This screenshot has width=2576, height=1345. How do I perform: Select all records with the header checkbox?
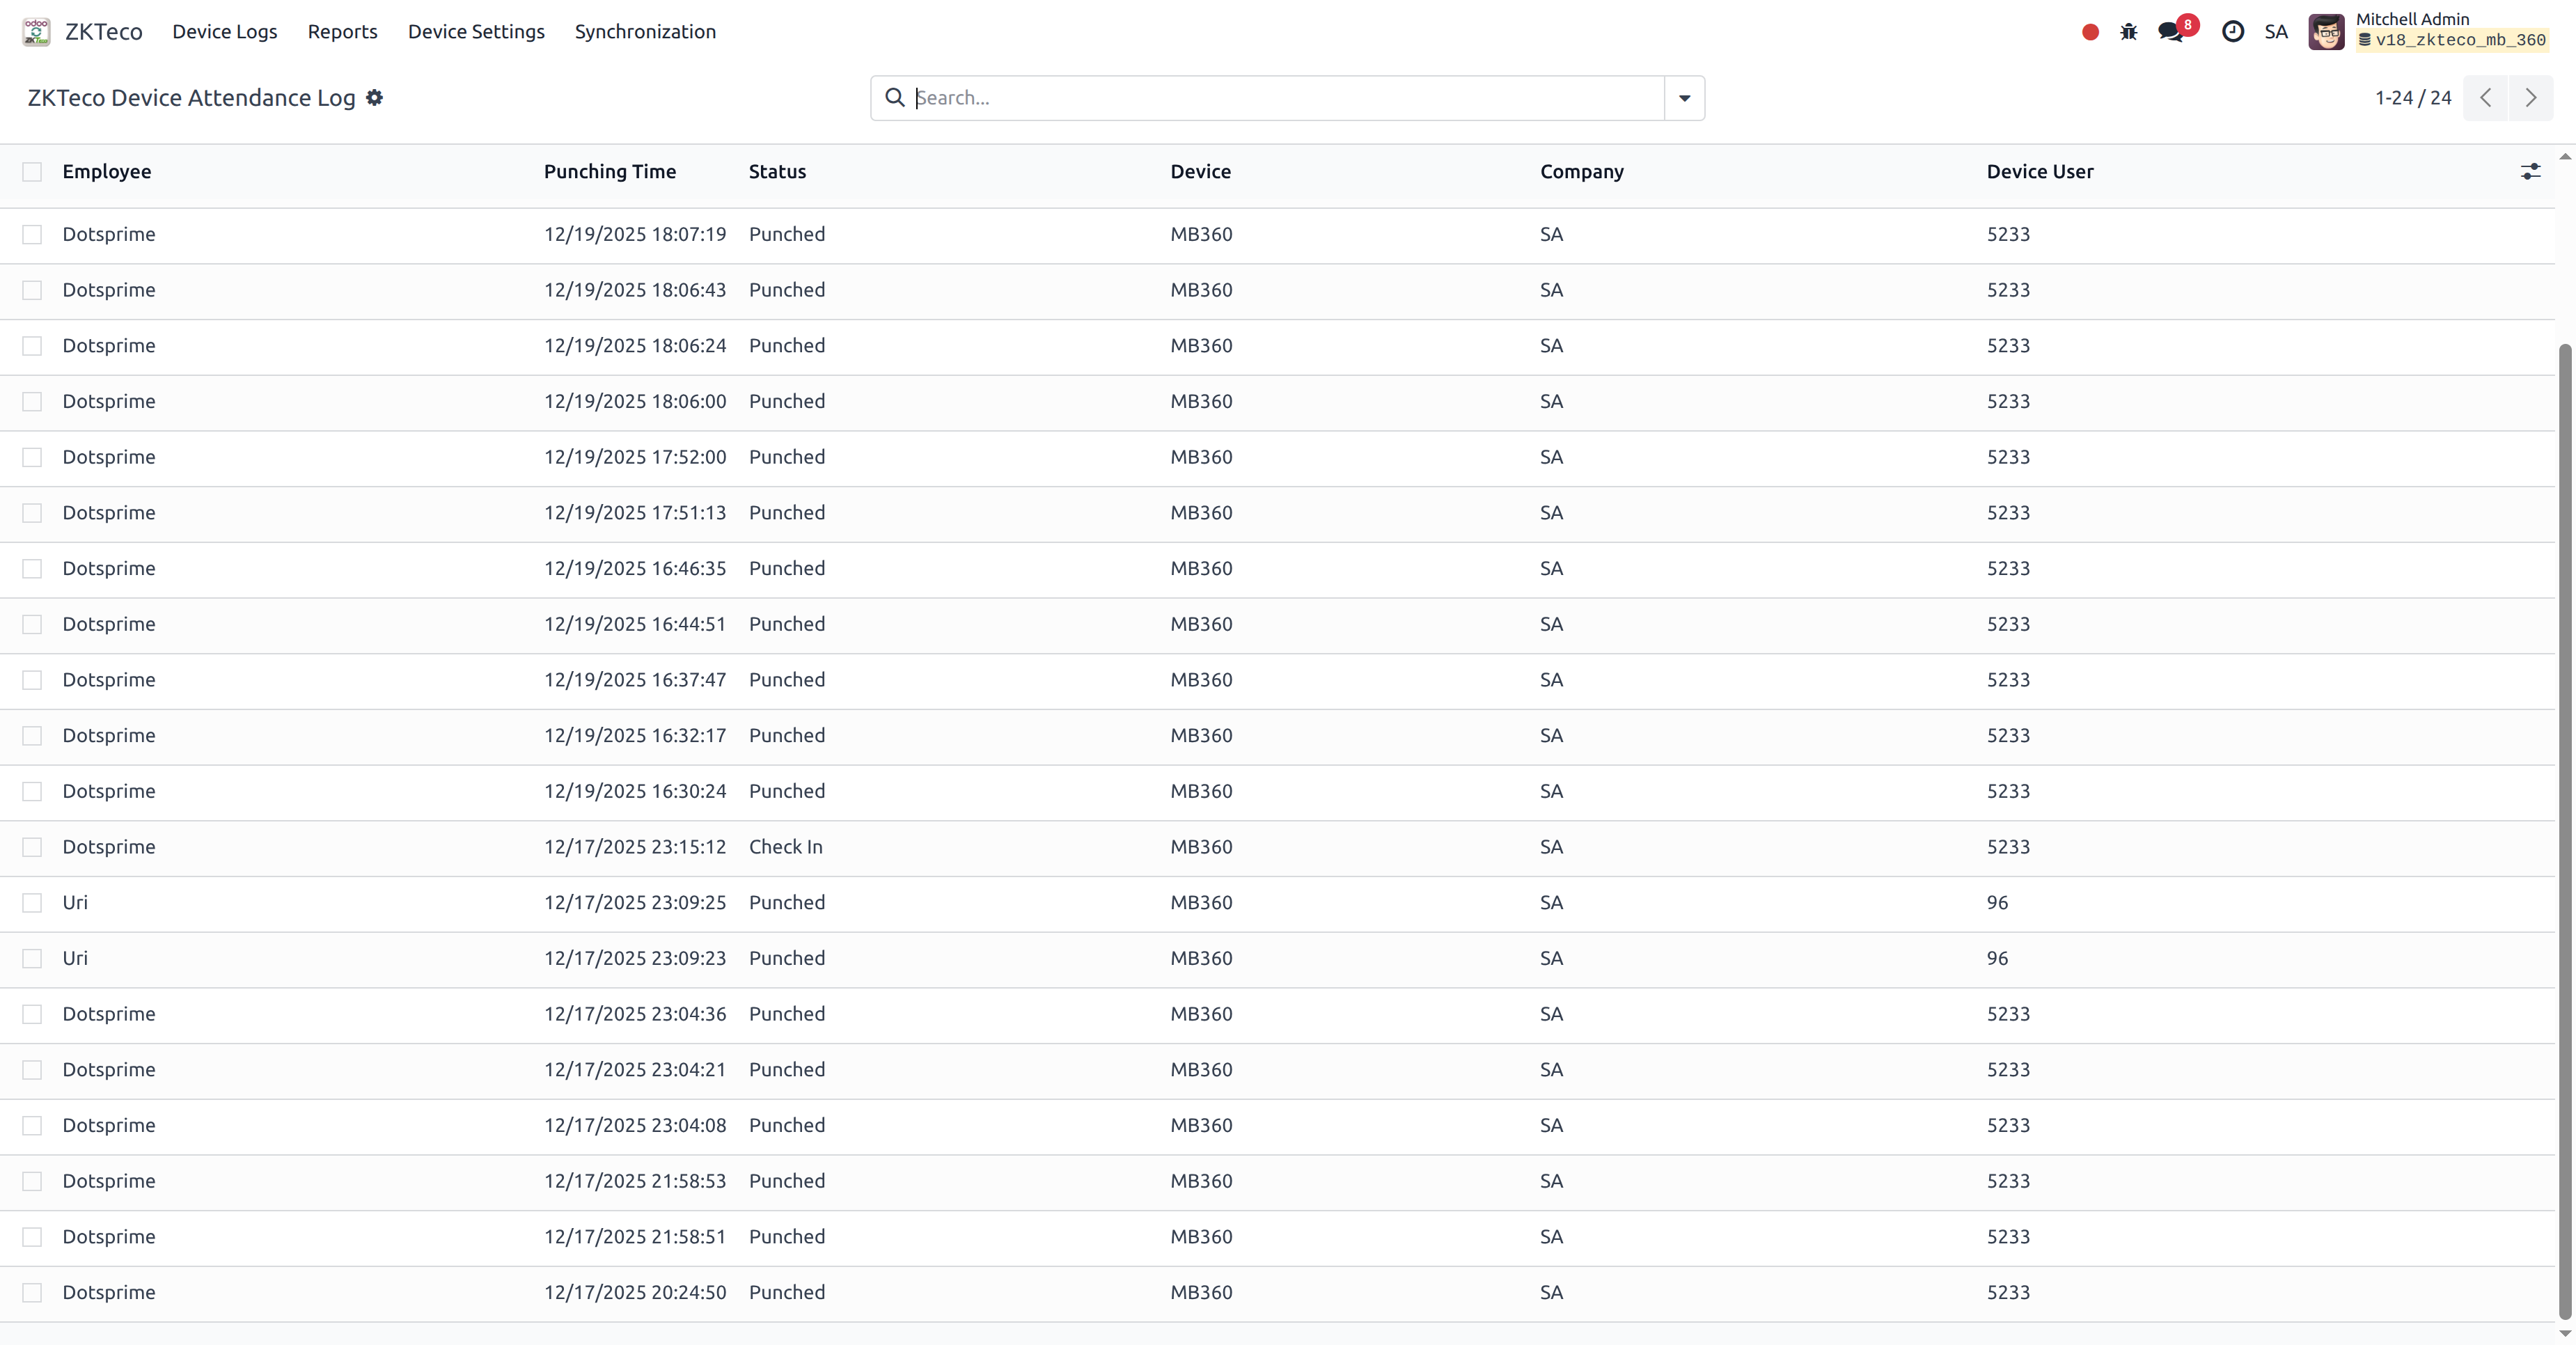tap(31, 171)
